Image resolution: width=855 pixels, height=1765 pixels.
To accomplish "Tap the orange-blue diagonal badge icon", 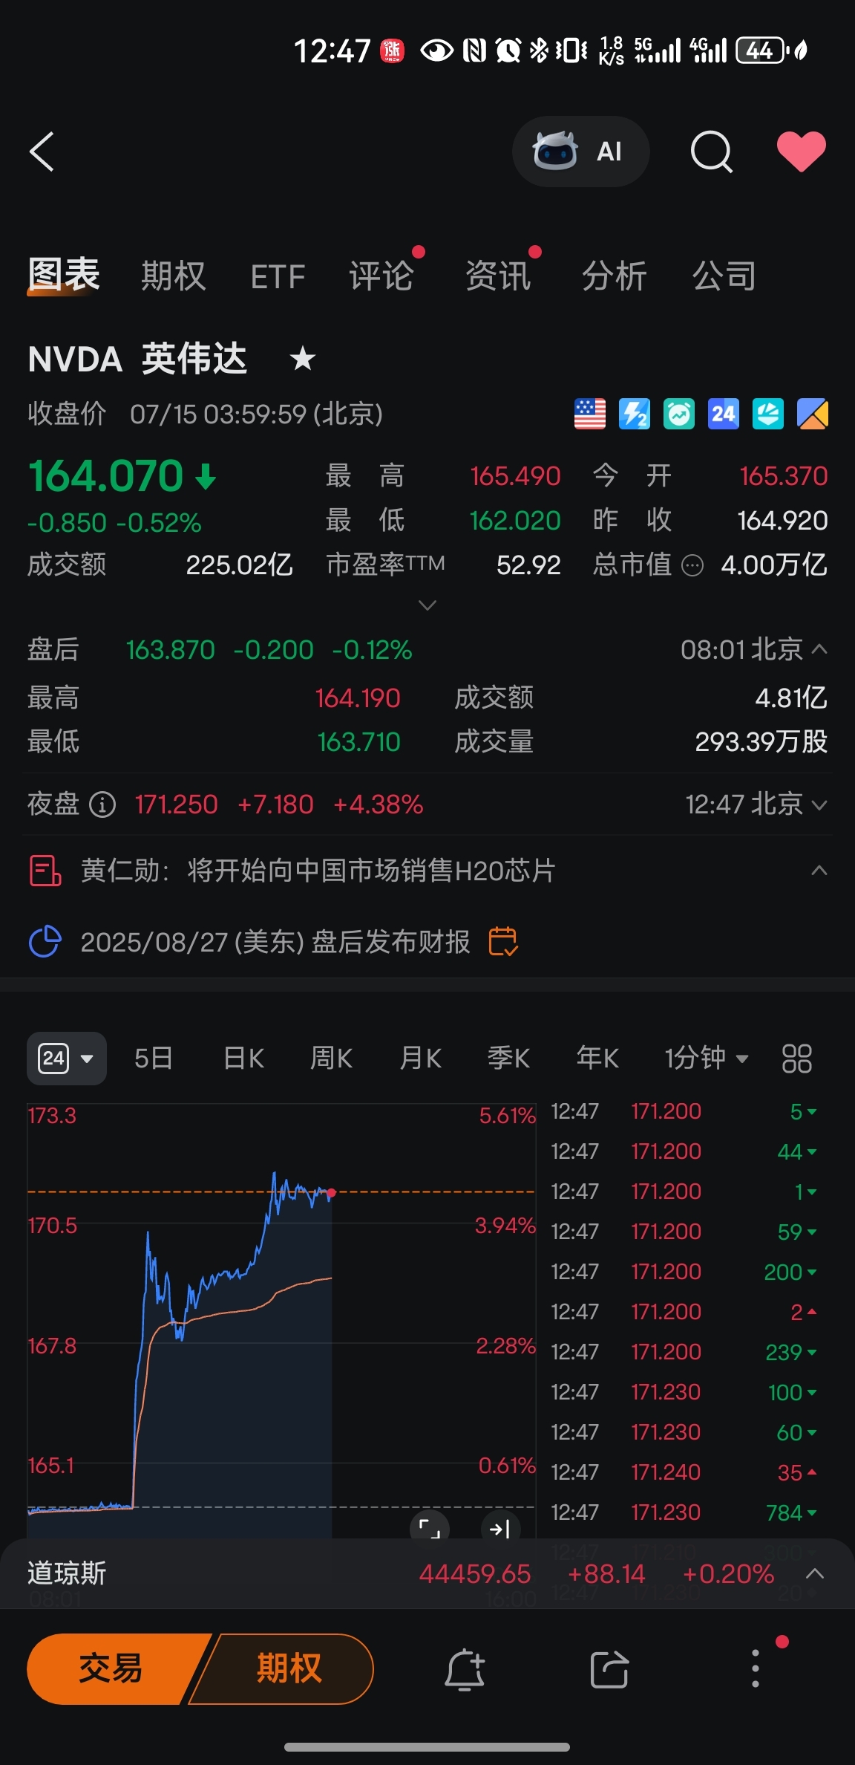I will click(813, 414).
